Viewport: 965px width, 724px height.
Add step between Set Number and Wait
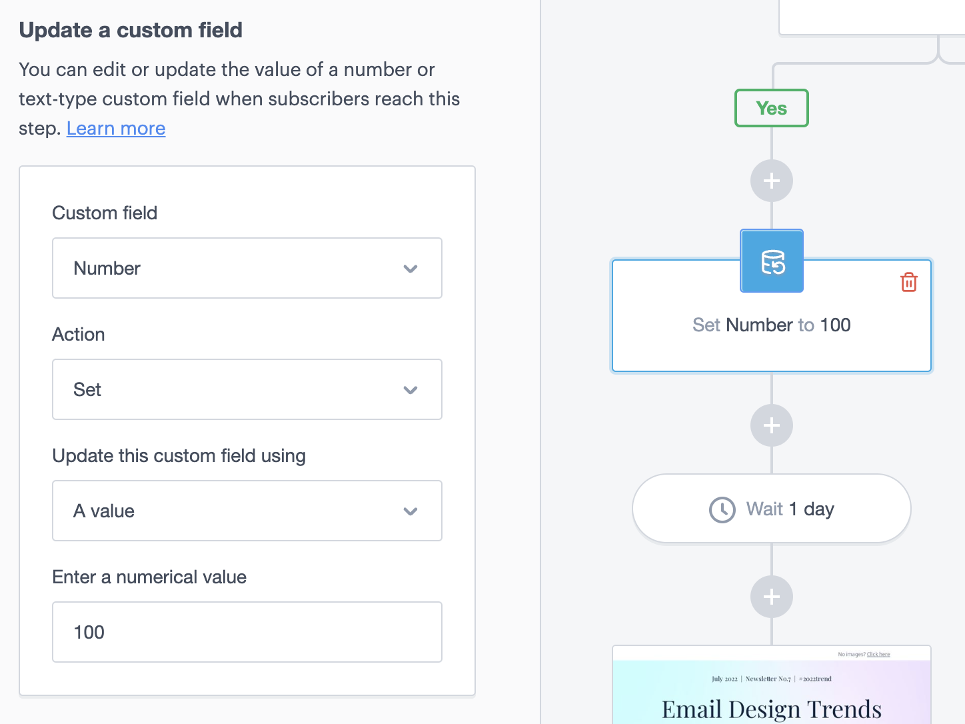pos(771,425)
